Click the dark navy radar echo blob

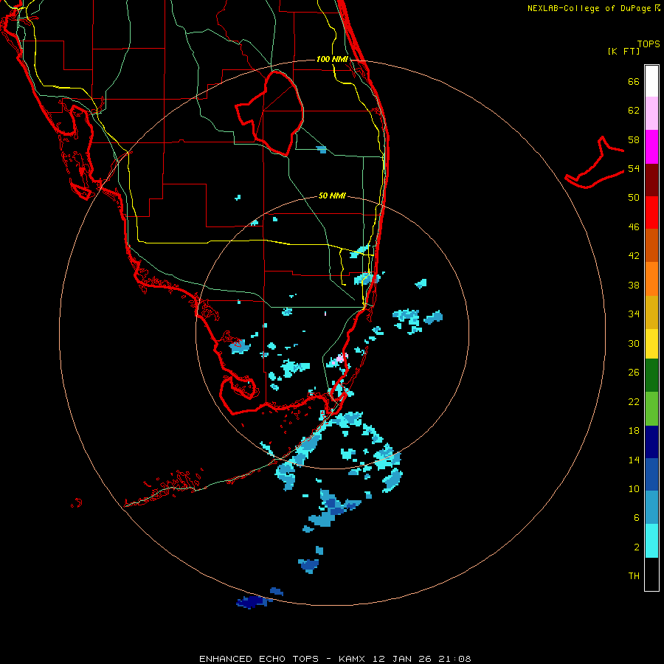point(252,602)
